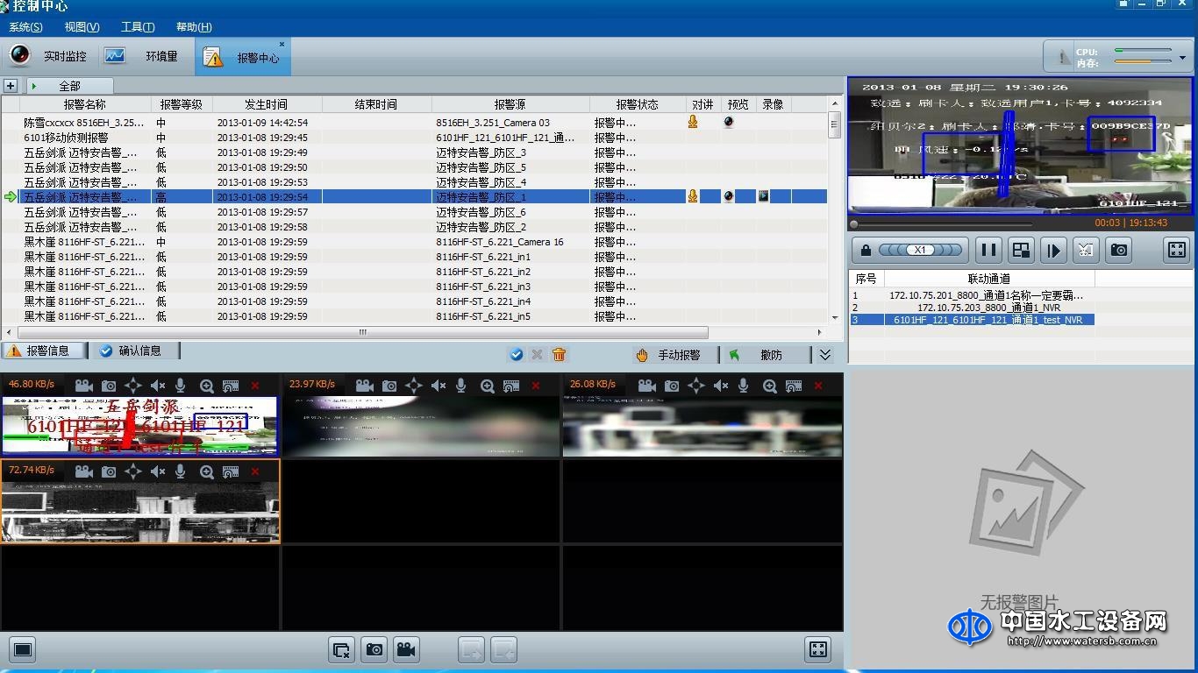Toggle mute speaker on the 23.97 KB/s pane
The image size is (1198, 673).
[x=439, y=386]
